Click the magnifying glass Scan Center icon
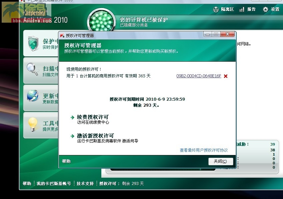Viewport: 283px width, 199px height. point(32,69)
